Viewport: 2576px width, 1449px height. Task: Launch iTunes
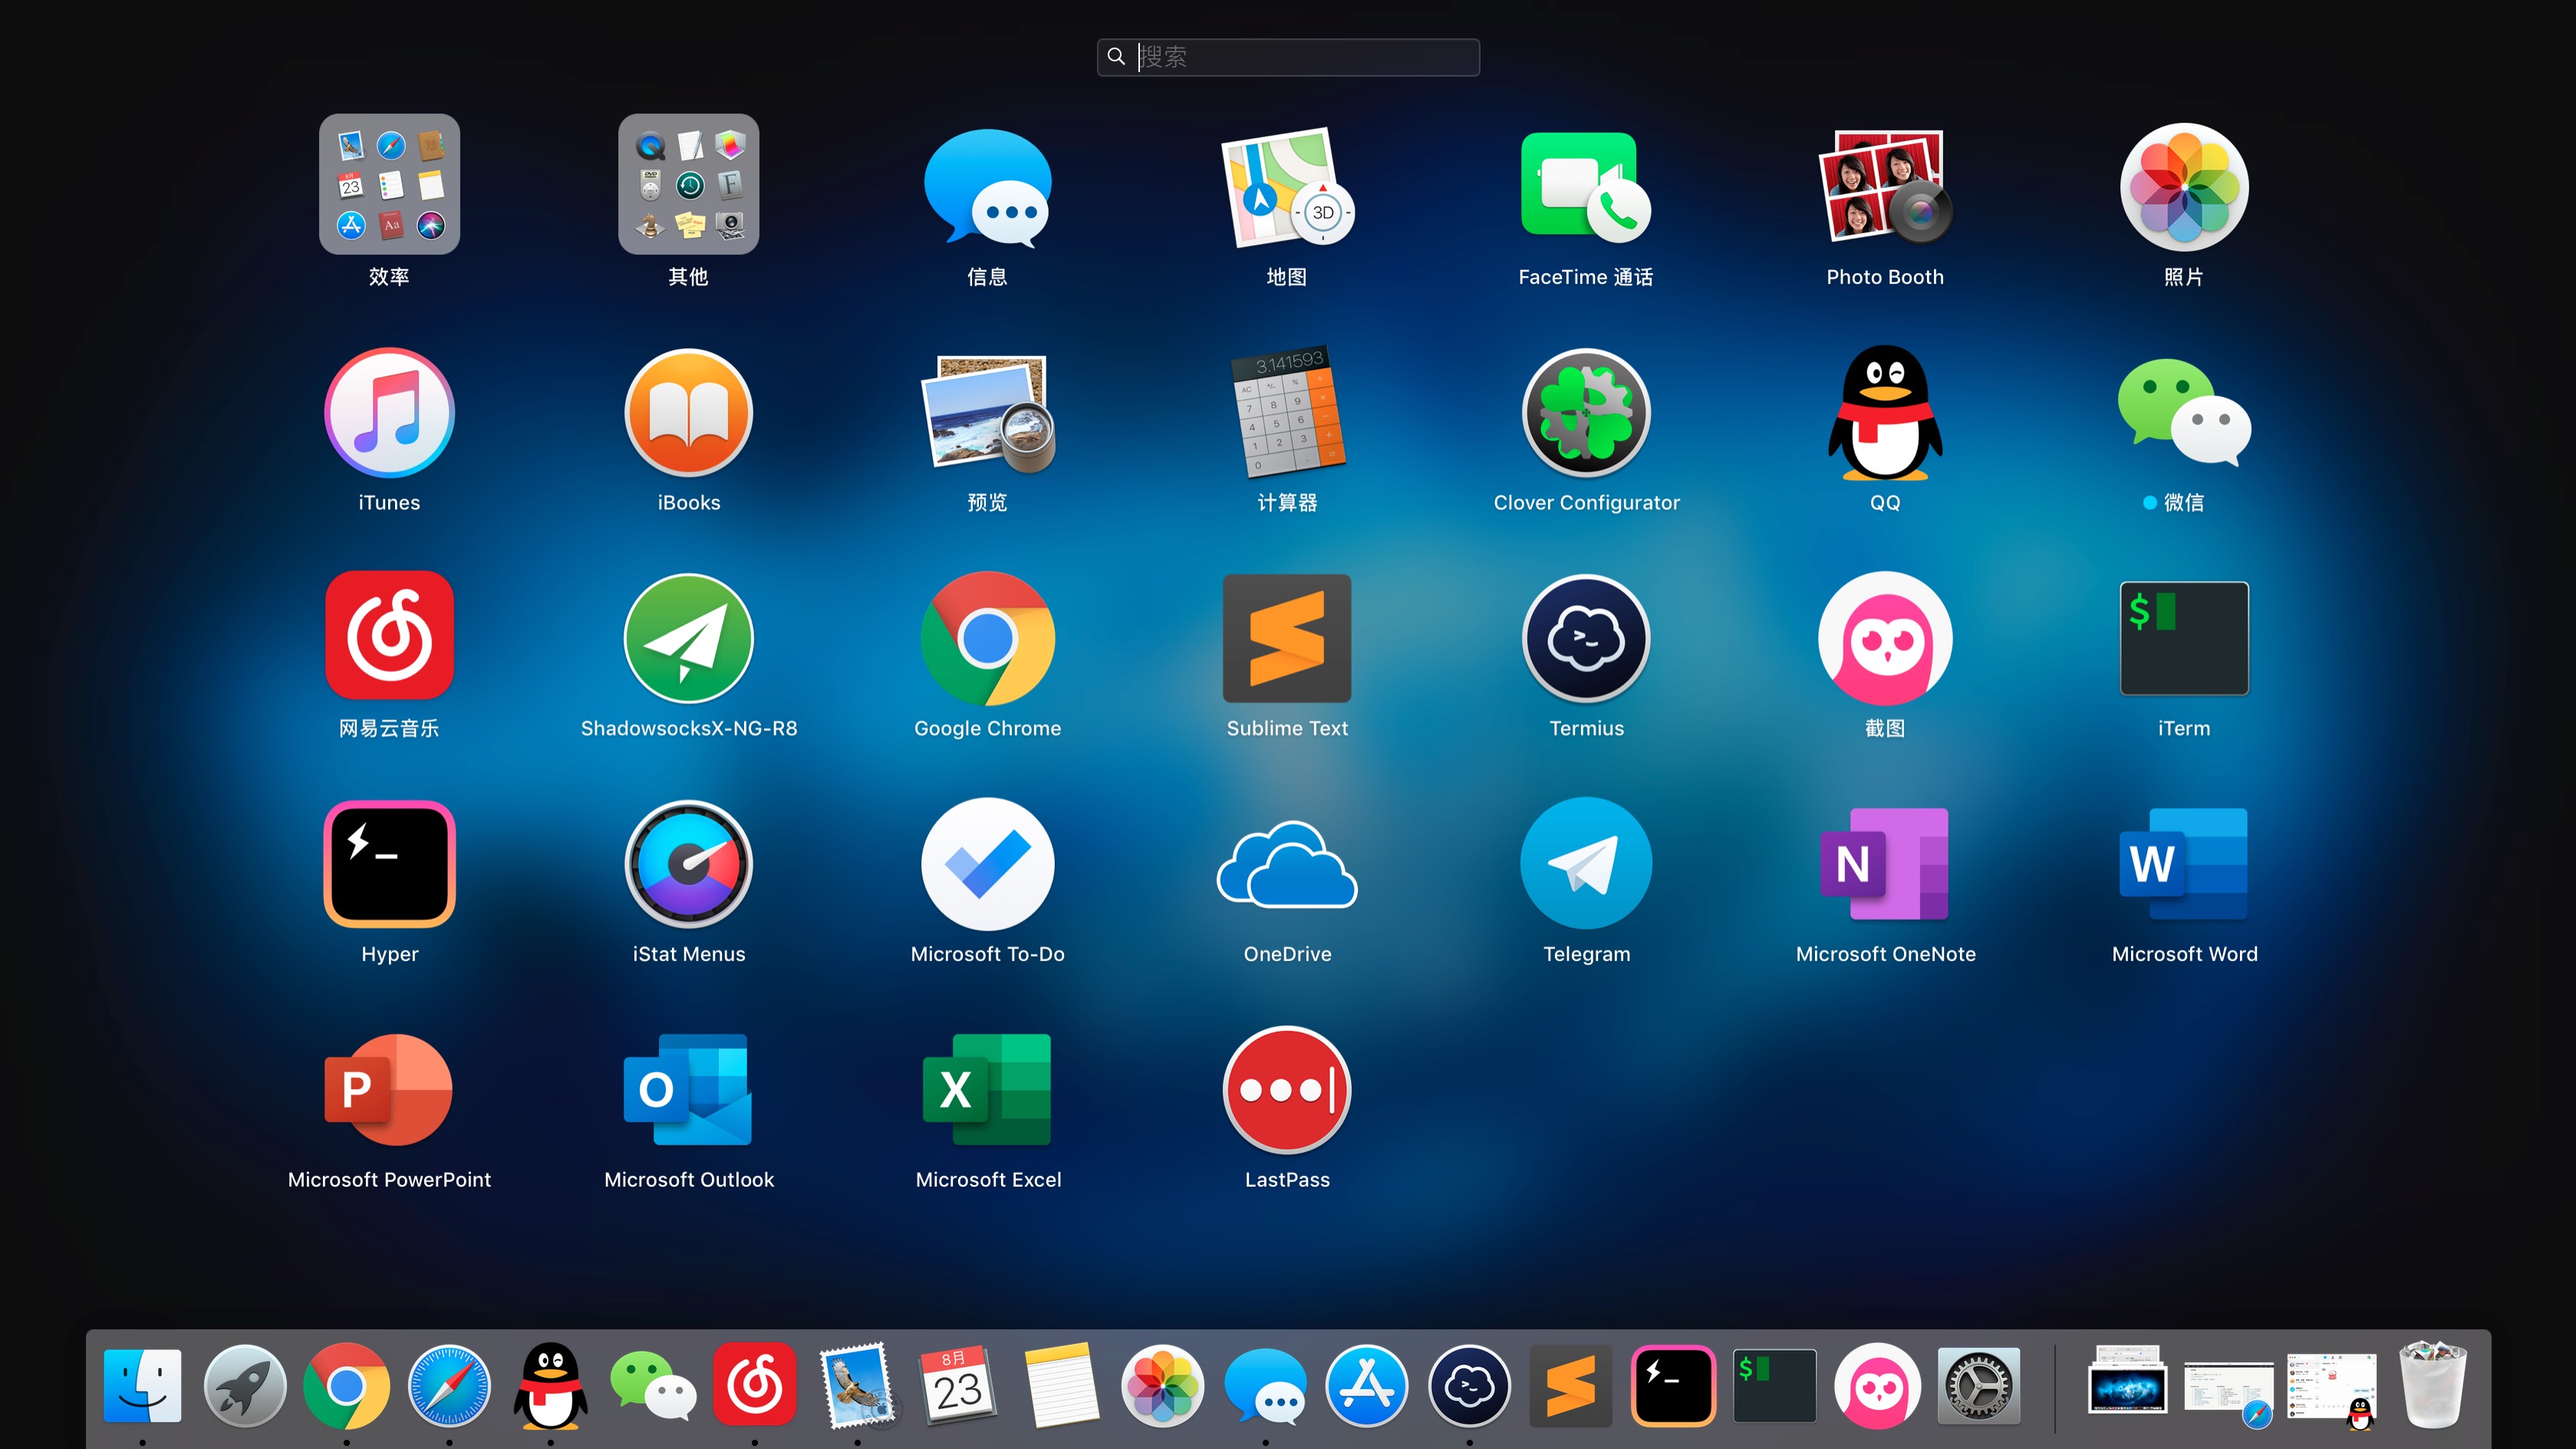point(389,412)
